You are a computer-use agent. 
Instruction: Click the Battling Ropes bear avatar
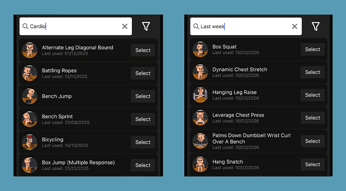[x=29, y=73]
